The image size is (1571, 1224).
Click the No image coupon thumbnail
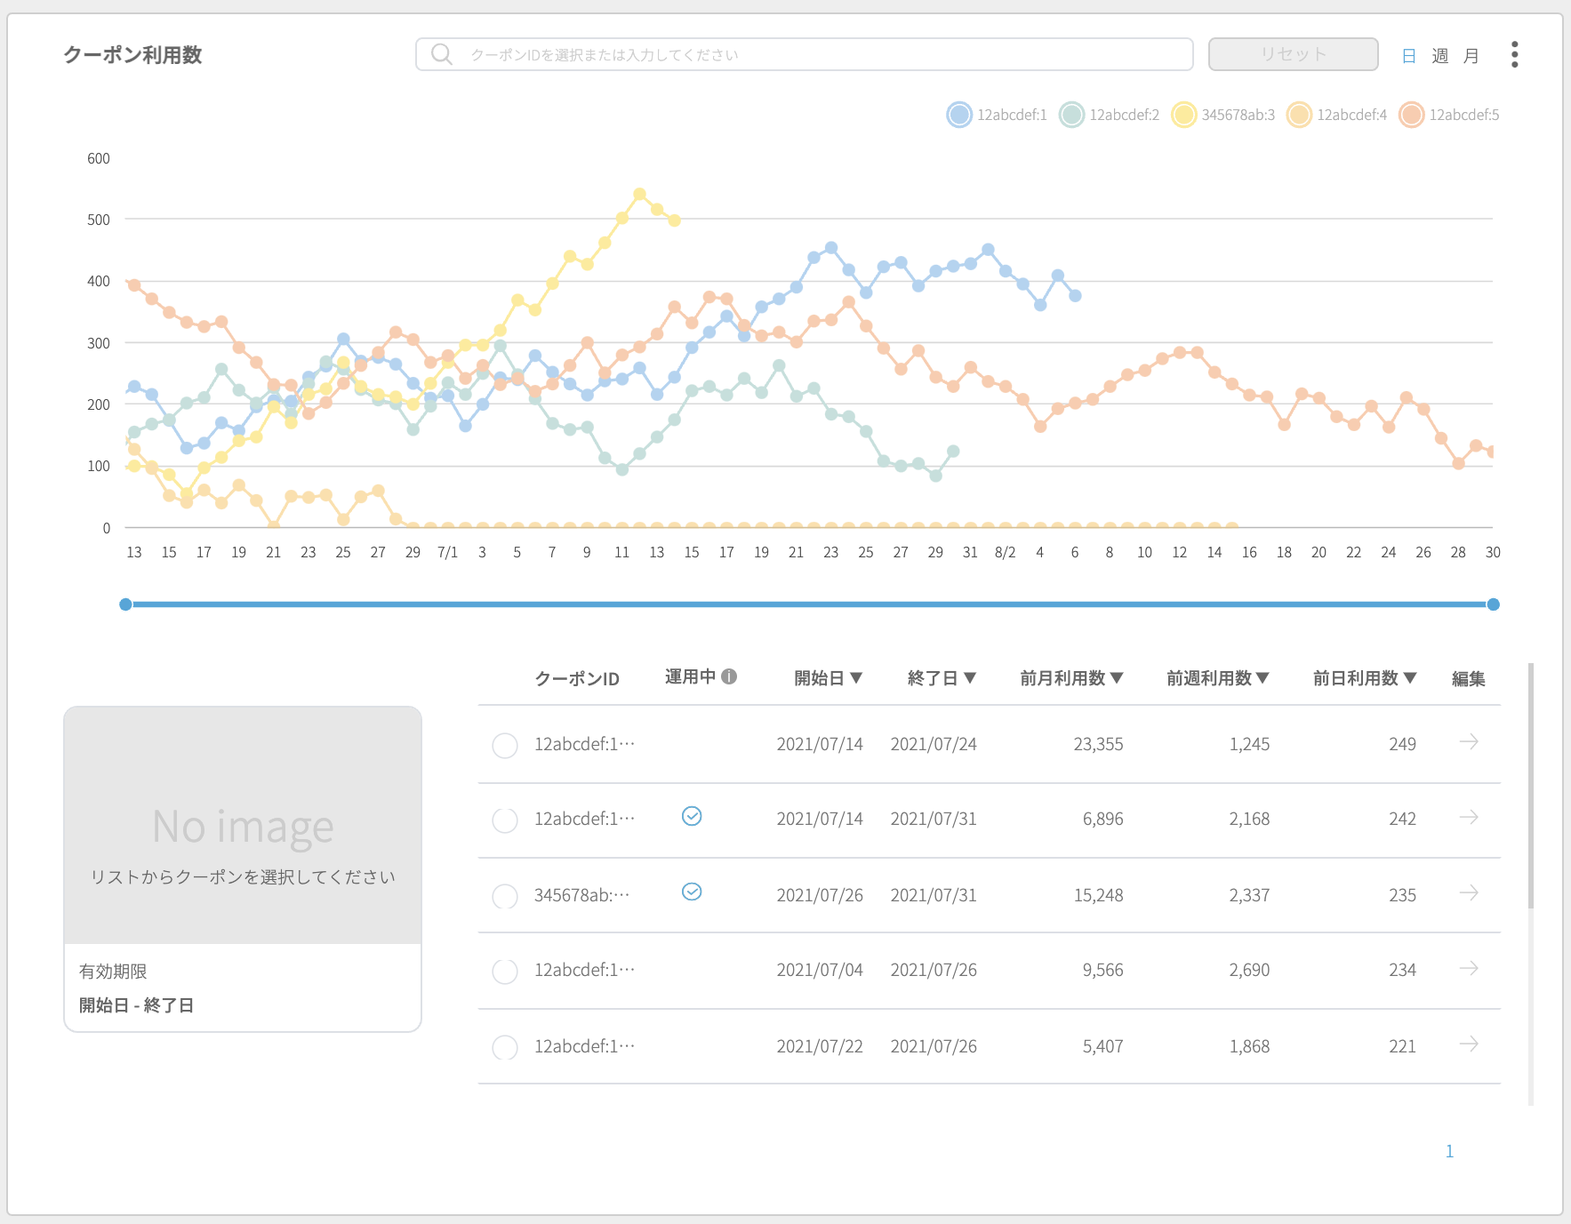pos(243,826)
